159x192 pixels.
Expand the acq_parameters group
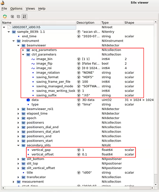click(23, 50)
